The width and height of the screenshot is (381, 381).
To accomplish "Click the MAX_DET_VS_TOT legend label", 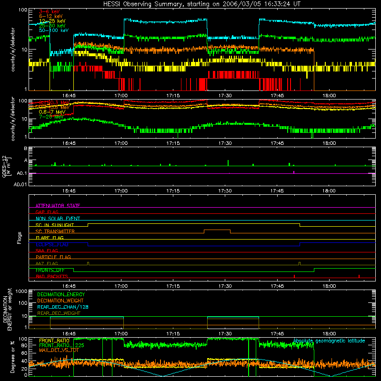I will [x=59, y=350].
